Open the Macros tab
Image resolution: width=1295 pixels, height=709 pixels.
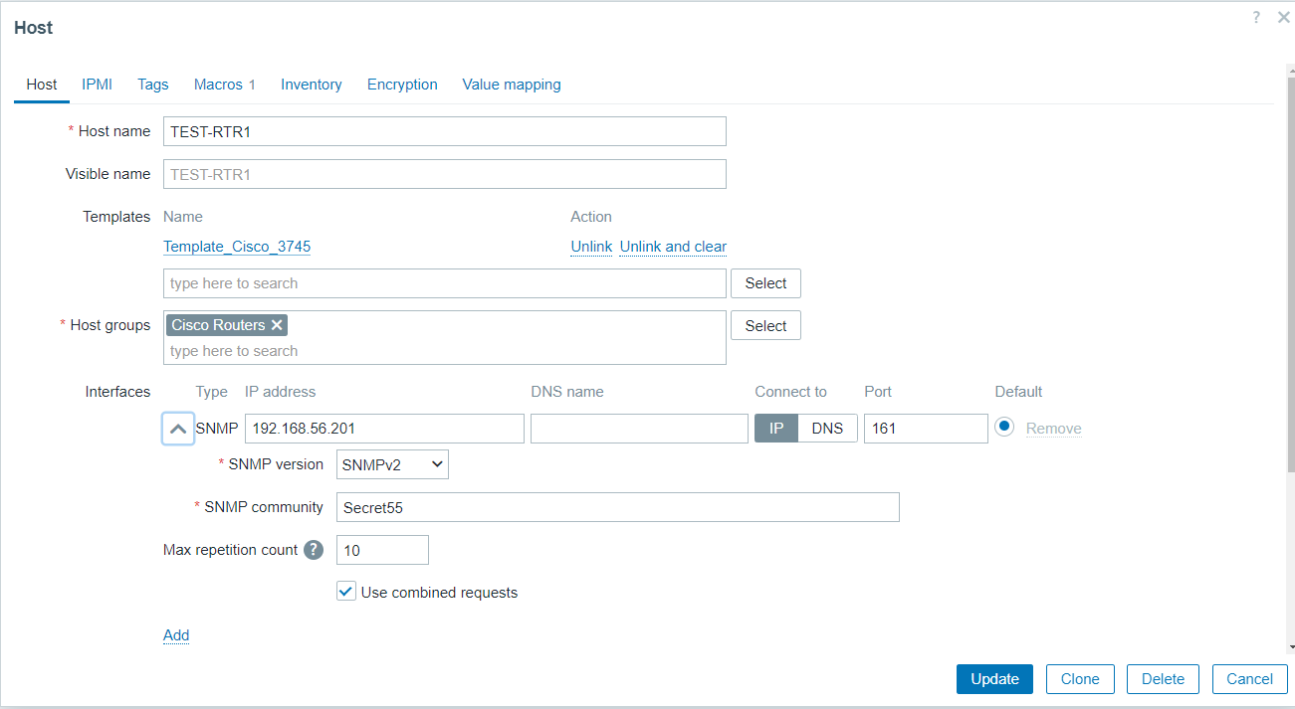tap(224, 85)
